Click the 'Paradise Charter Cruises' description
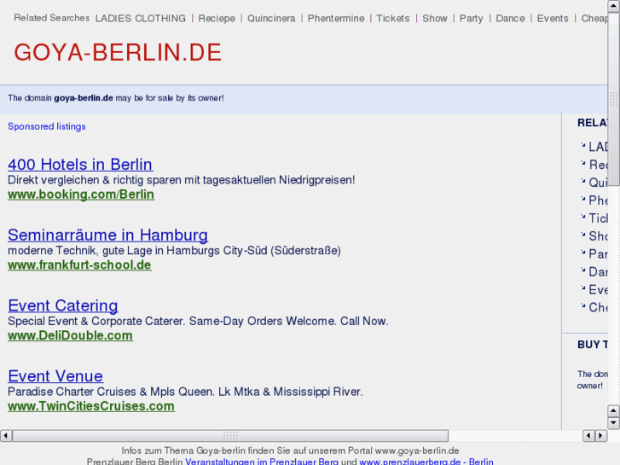The image size is (620, 465). (185, 392)
